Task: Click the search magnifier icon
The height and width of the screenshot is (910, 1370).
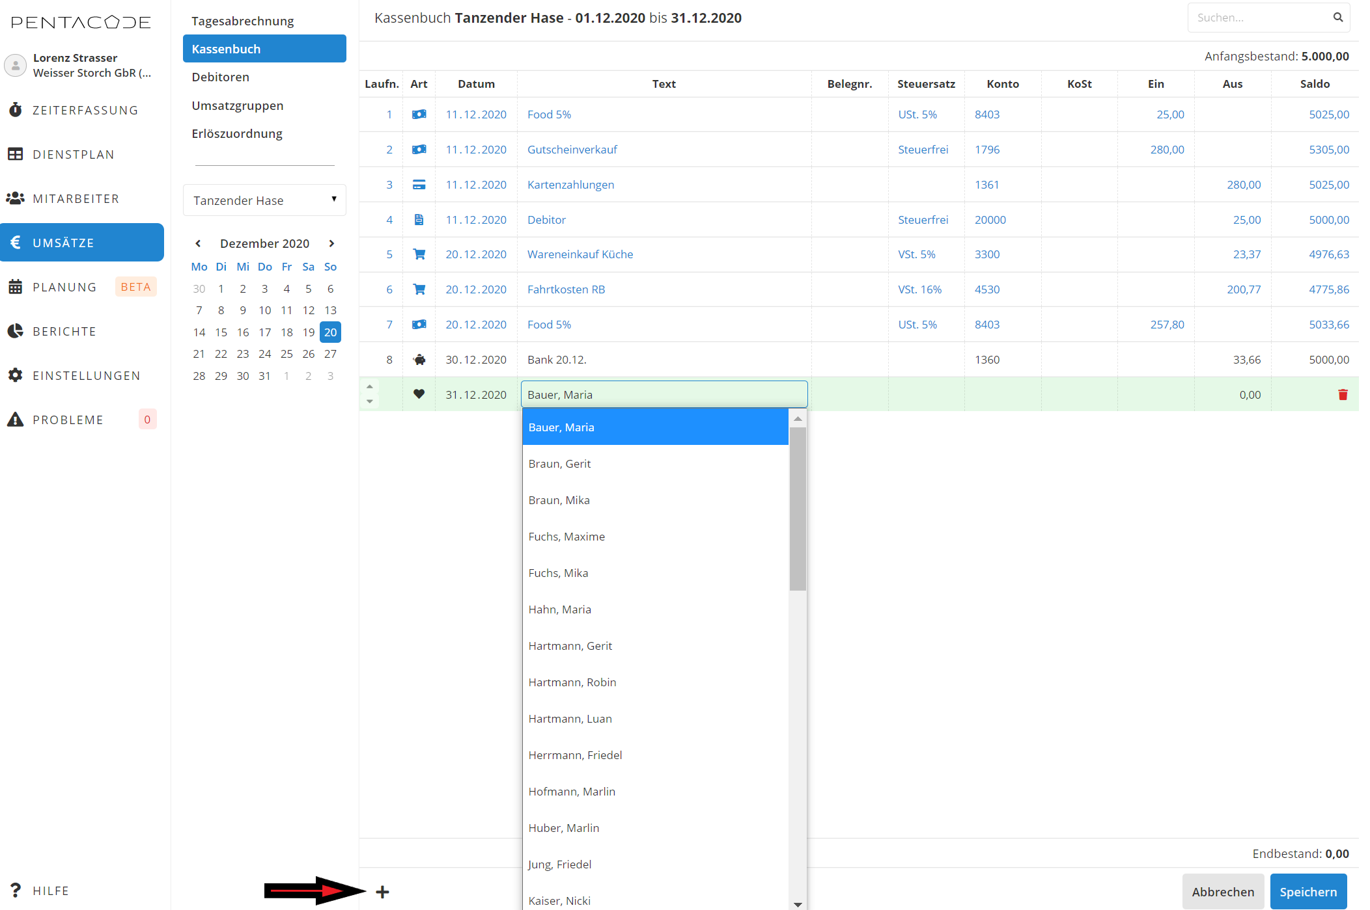Action: pyautogui.click(x=1337, y=18)
